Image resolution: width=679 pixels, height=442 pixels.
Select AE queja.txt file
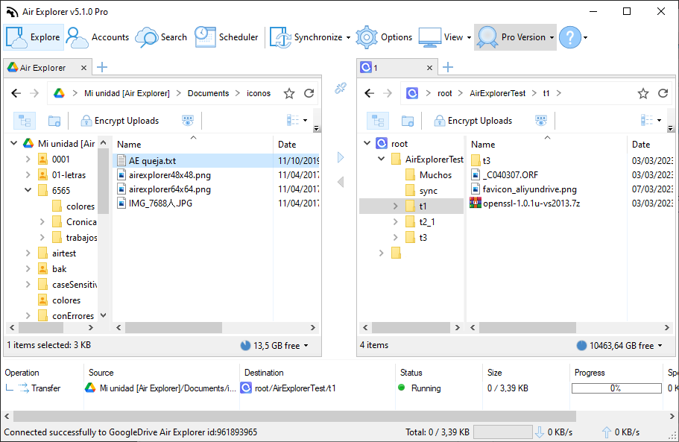tap(153, 160)
